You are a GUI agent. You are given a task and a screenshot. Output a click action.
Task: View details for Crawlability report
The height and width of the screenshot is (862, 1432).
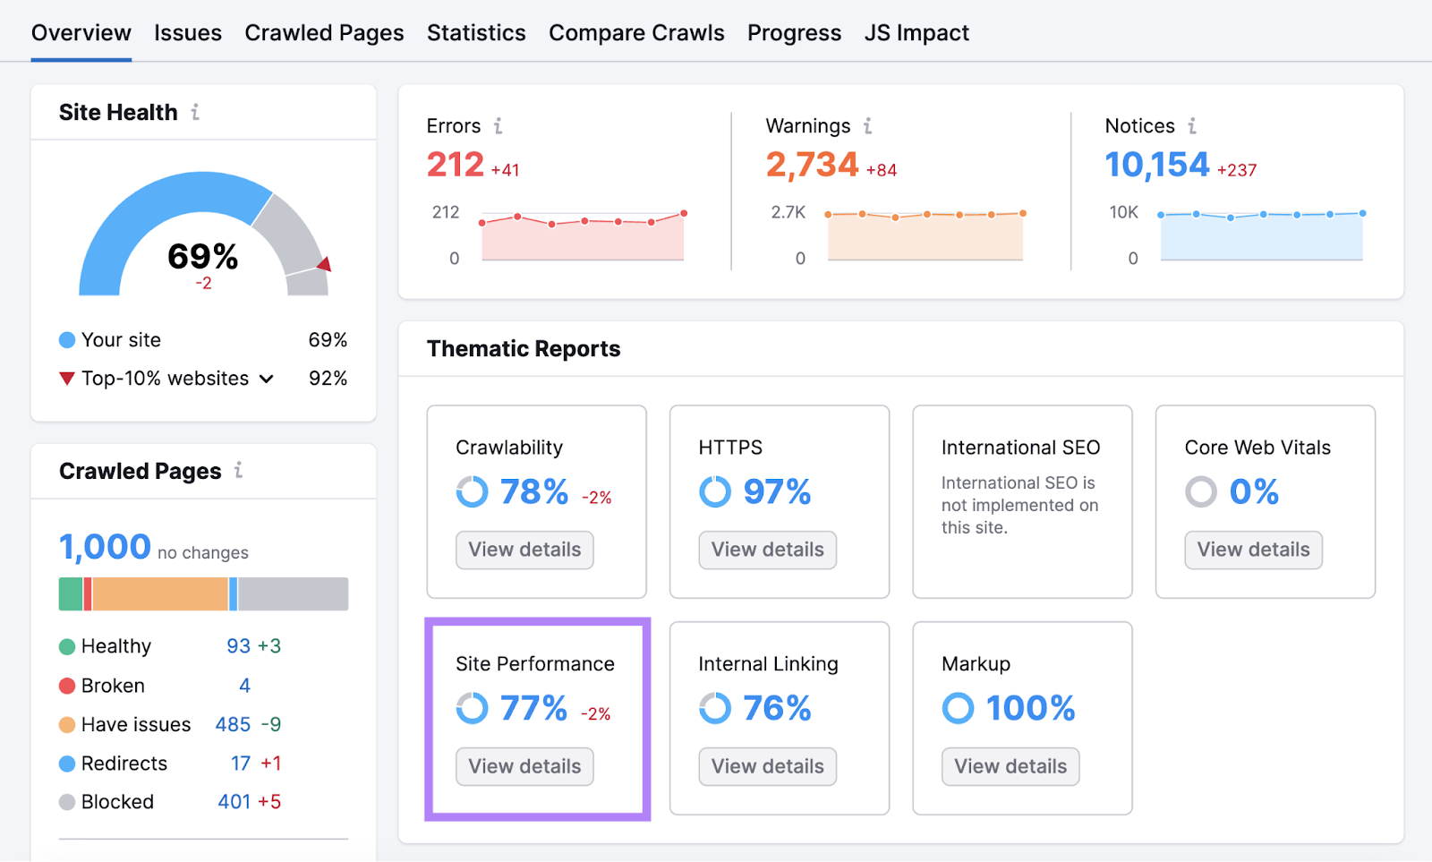point(524,550)
